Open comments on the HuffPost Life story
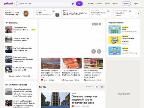The width and height of the screenshot is (144, 108). coord(100,80)
